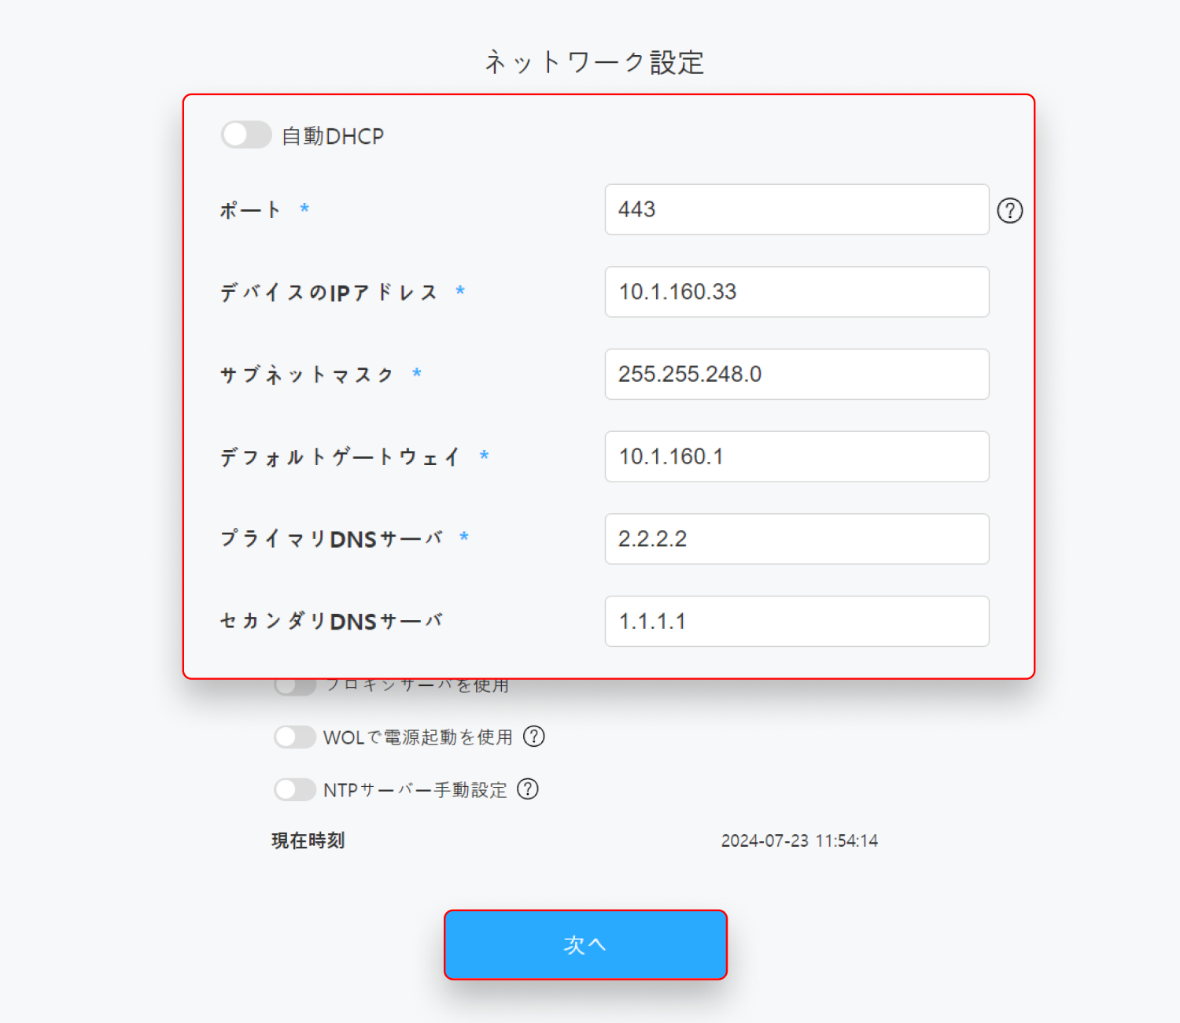This screenshot has height=1023, width=1180.
Task: Click the device IP address field 10.1.160.33
Action: 796,292
